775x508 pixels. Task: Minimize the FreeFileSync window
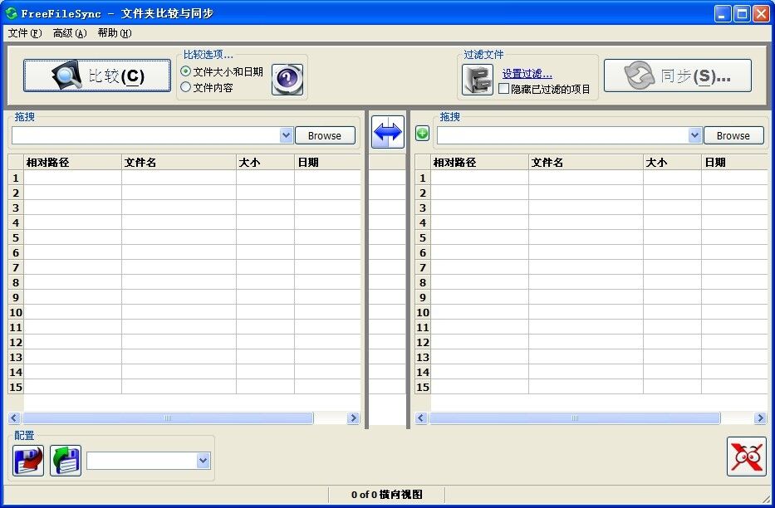tap(723, 14)
